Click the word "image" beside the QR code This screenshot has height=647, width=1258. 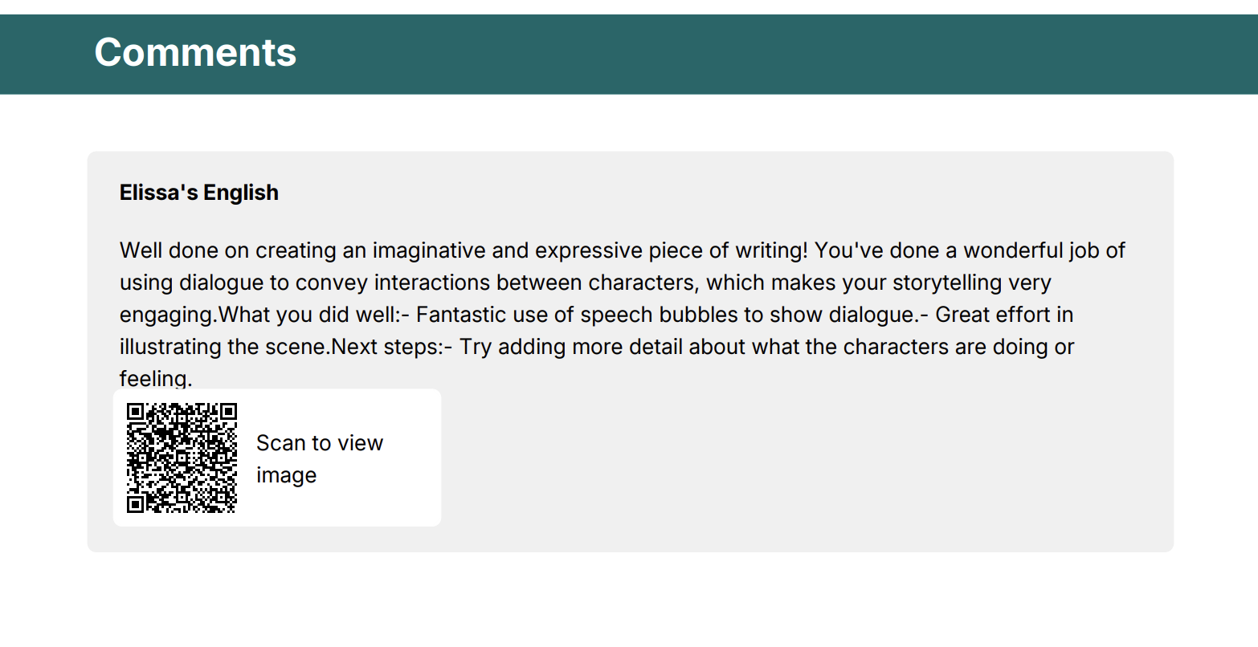tap(286, 475)
